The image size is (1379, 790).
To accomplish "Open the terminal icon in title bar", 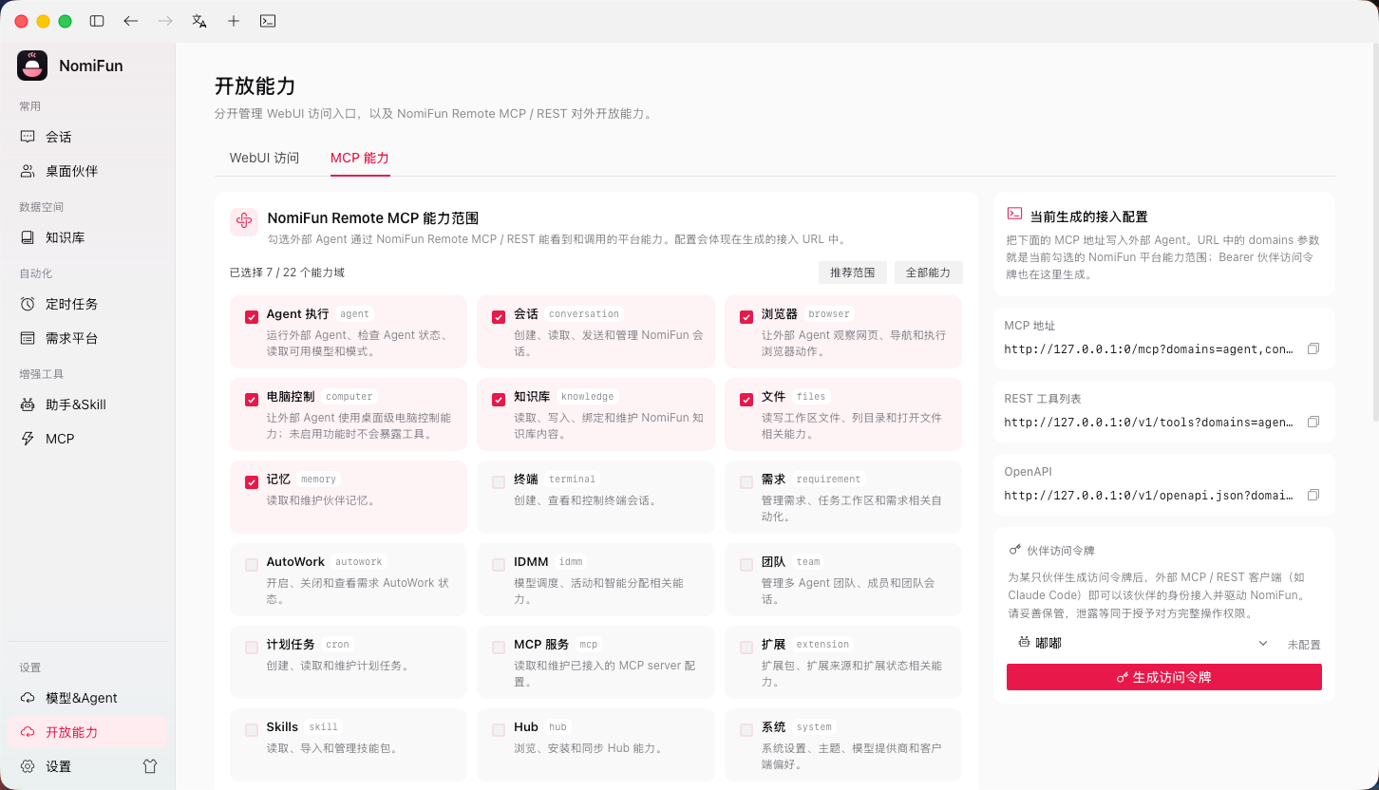I will point(268,21).
